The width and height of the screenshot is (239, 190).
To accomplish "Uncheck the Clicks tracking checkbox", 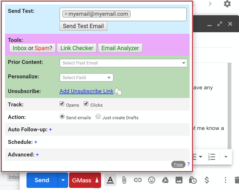I will [x=86, y=104].
